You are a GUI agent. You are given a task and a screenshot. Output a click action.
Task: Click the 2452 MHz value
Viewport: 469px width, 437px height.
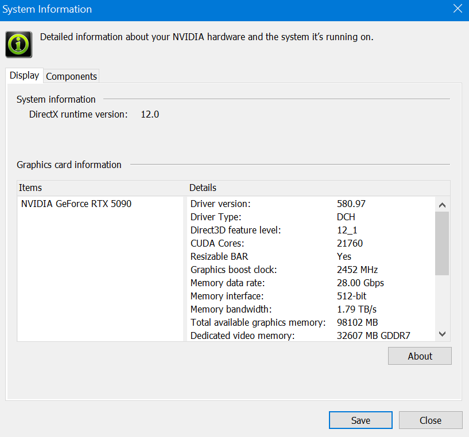[357, 270]
